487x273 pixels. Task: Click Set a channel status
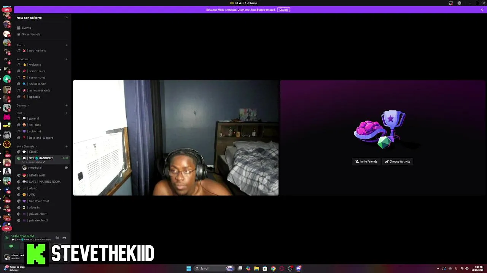[x=33, y=162]
